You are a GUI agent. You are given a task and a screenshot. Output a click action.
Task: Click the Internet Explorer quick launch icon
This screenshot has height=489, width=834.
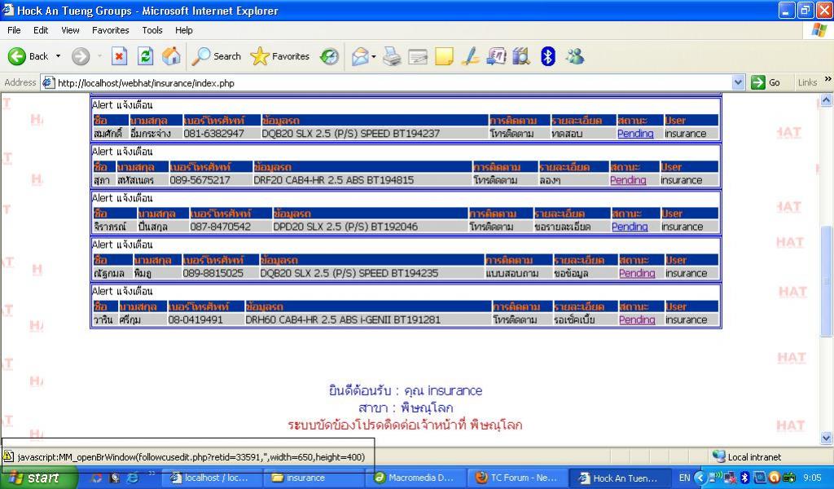[132, 478]
